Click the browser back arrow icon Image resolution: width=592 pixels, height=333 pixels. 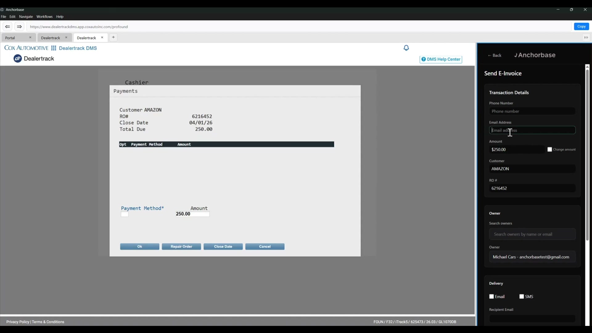[x=7, y=27]
